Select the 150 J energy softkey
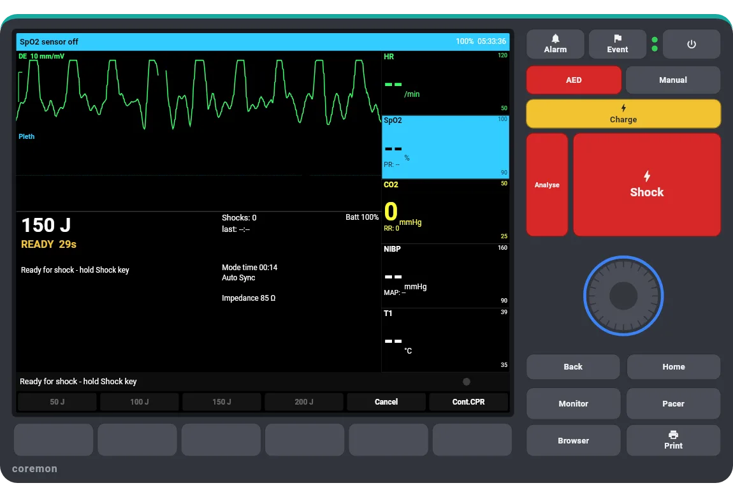733x497 pixels. pos(222,401)
